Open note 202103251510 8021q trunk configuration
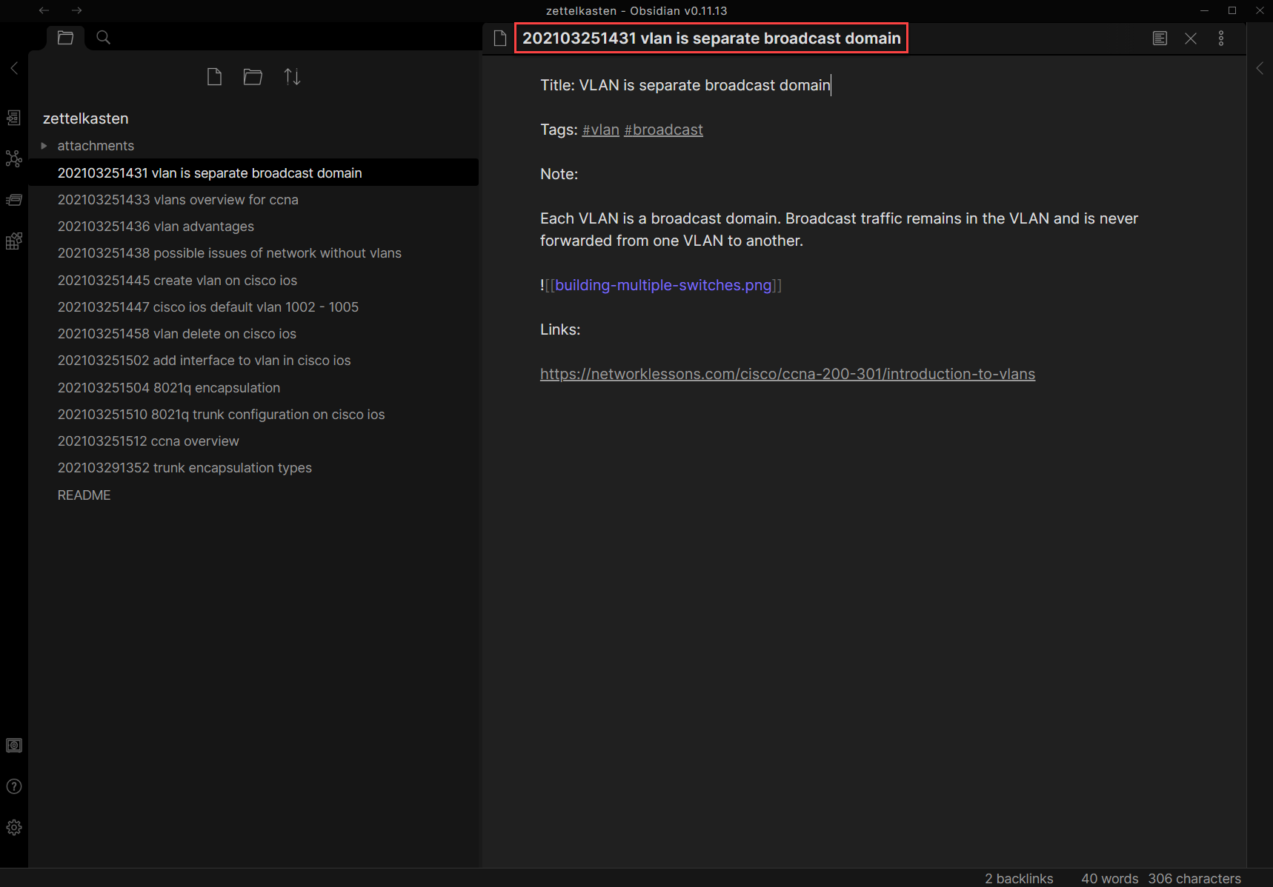1273x887 pixels. pyautogui.click(x=253, y=415)
